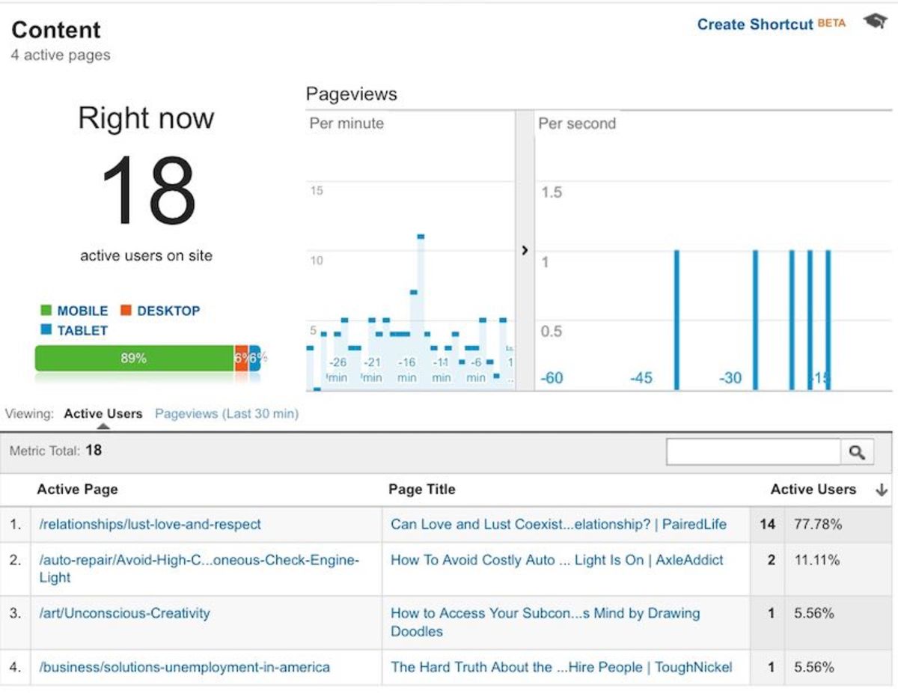The height and width of the screenshot is (694, 898).
Task: Click the graduation cap education icon
Action: pos(875,22)
